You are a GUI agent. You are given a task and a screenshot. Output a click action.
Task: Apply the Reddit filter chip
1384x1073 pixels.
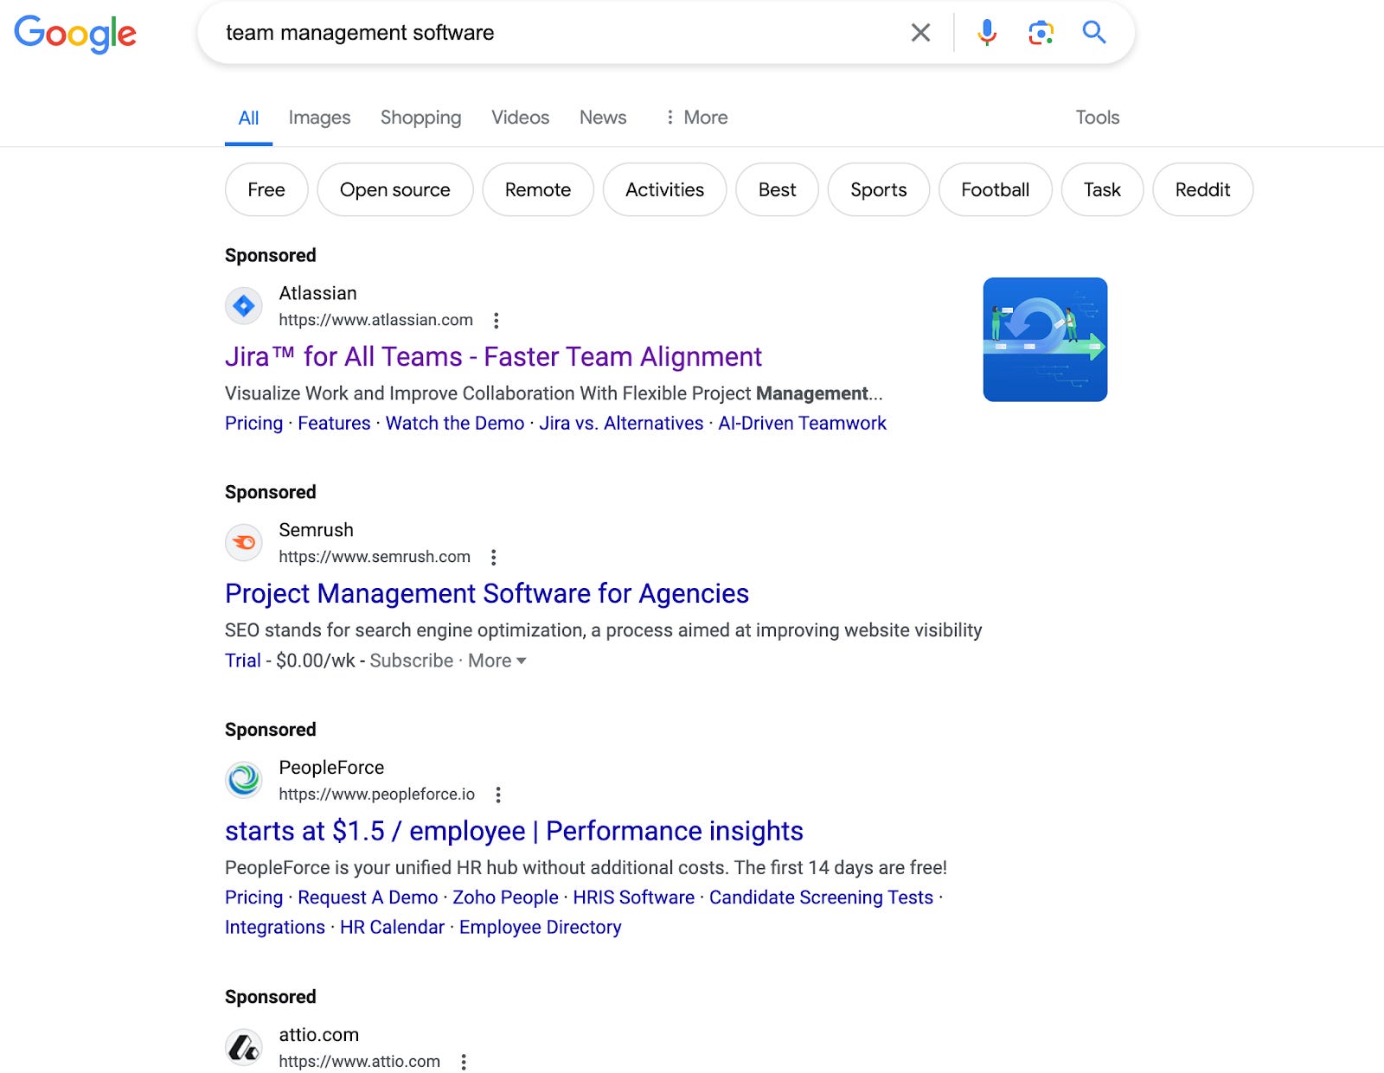1202,189
